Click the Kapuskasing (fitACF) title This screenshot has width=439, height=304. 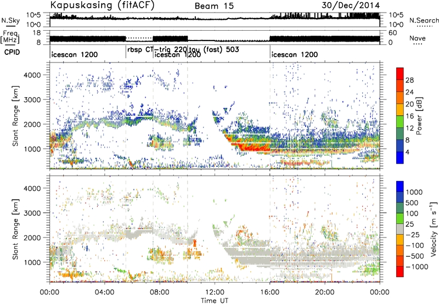pyautogui.click(x=102, y=5)
